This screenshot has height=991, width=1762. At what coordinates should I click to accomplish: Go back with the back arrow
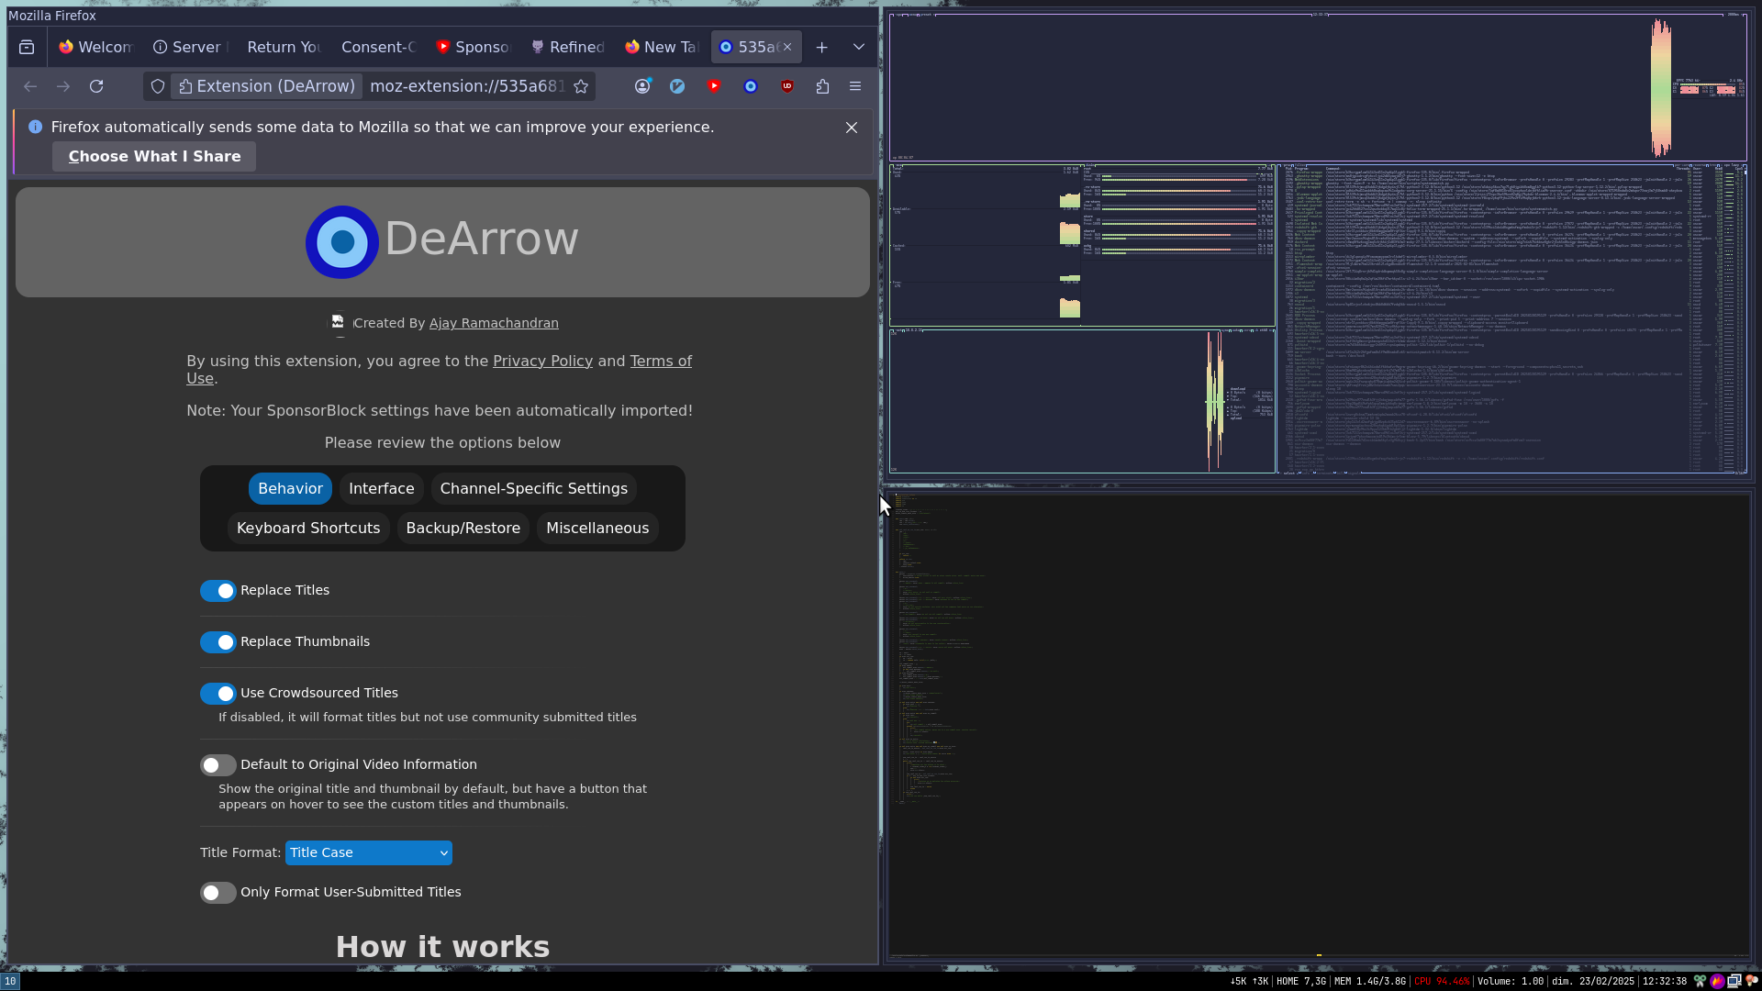click(x=30, y=86)
